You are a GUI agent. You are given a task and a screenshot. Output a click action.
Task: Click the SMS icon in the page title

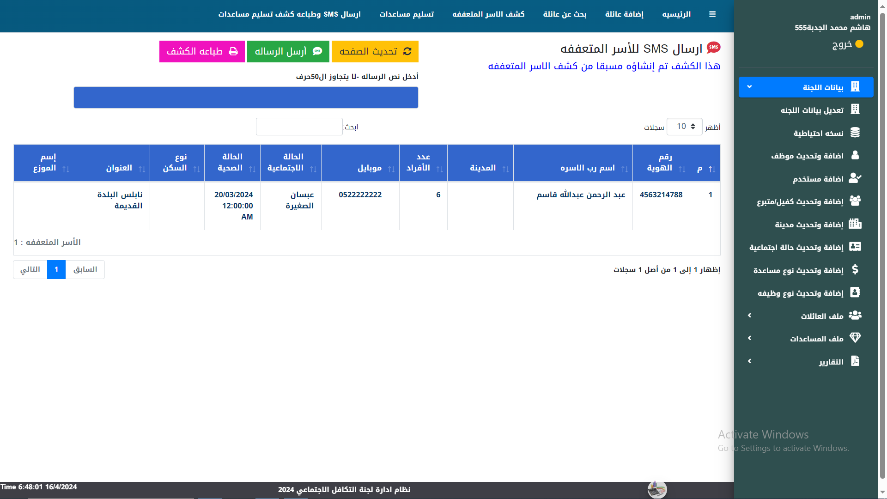pos(714,47)
